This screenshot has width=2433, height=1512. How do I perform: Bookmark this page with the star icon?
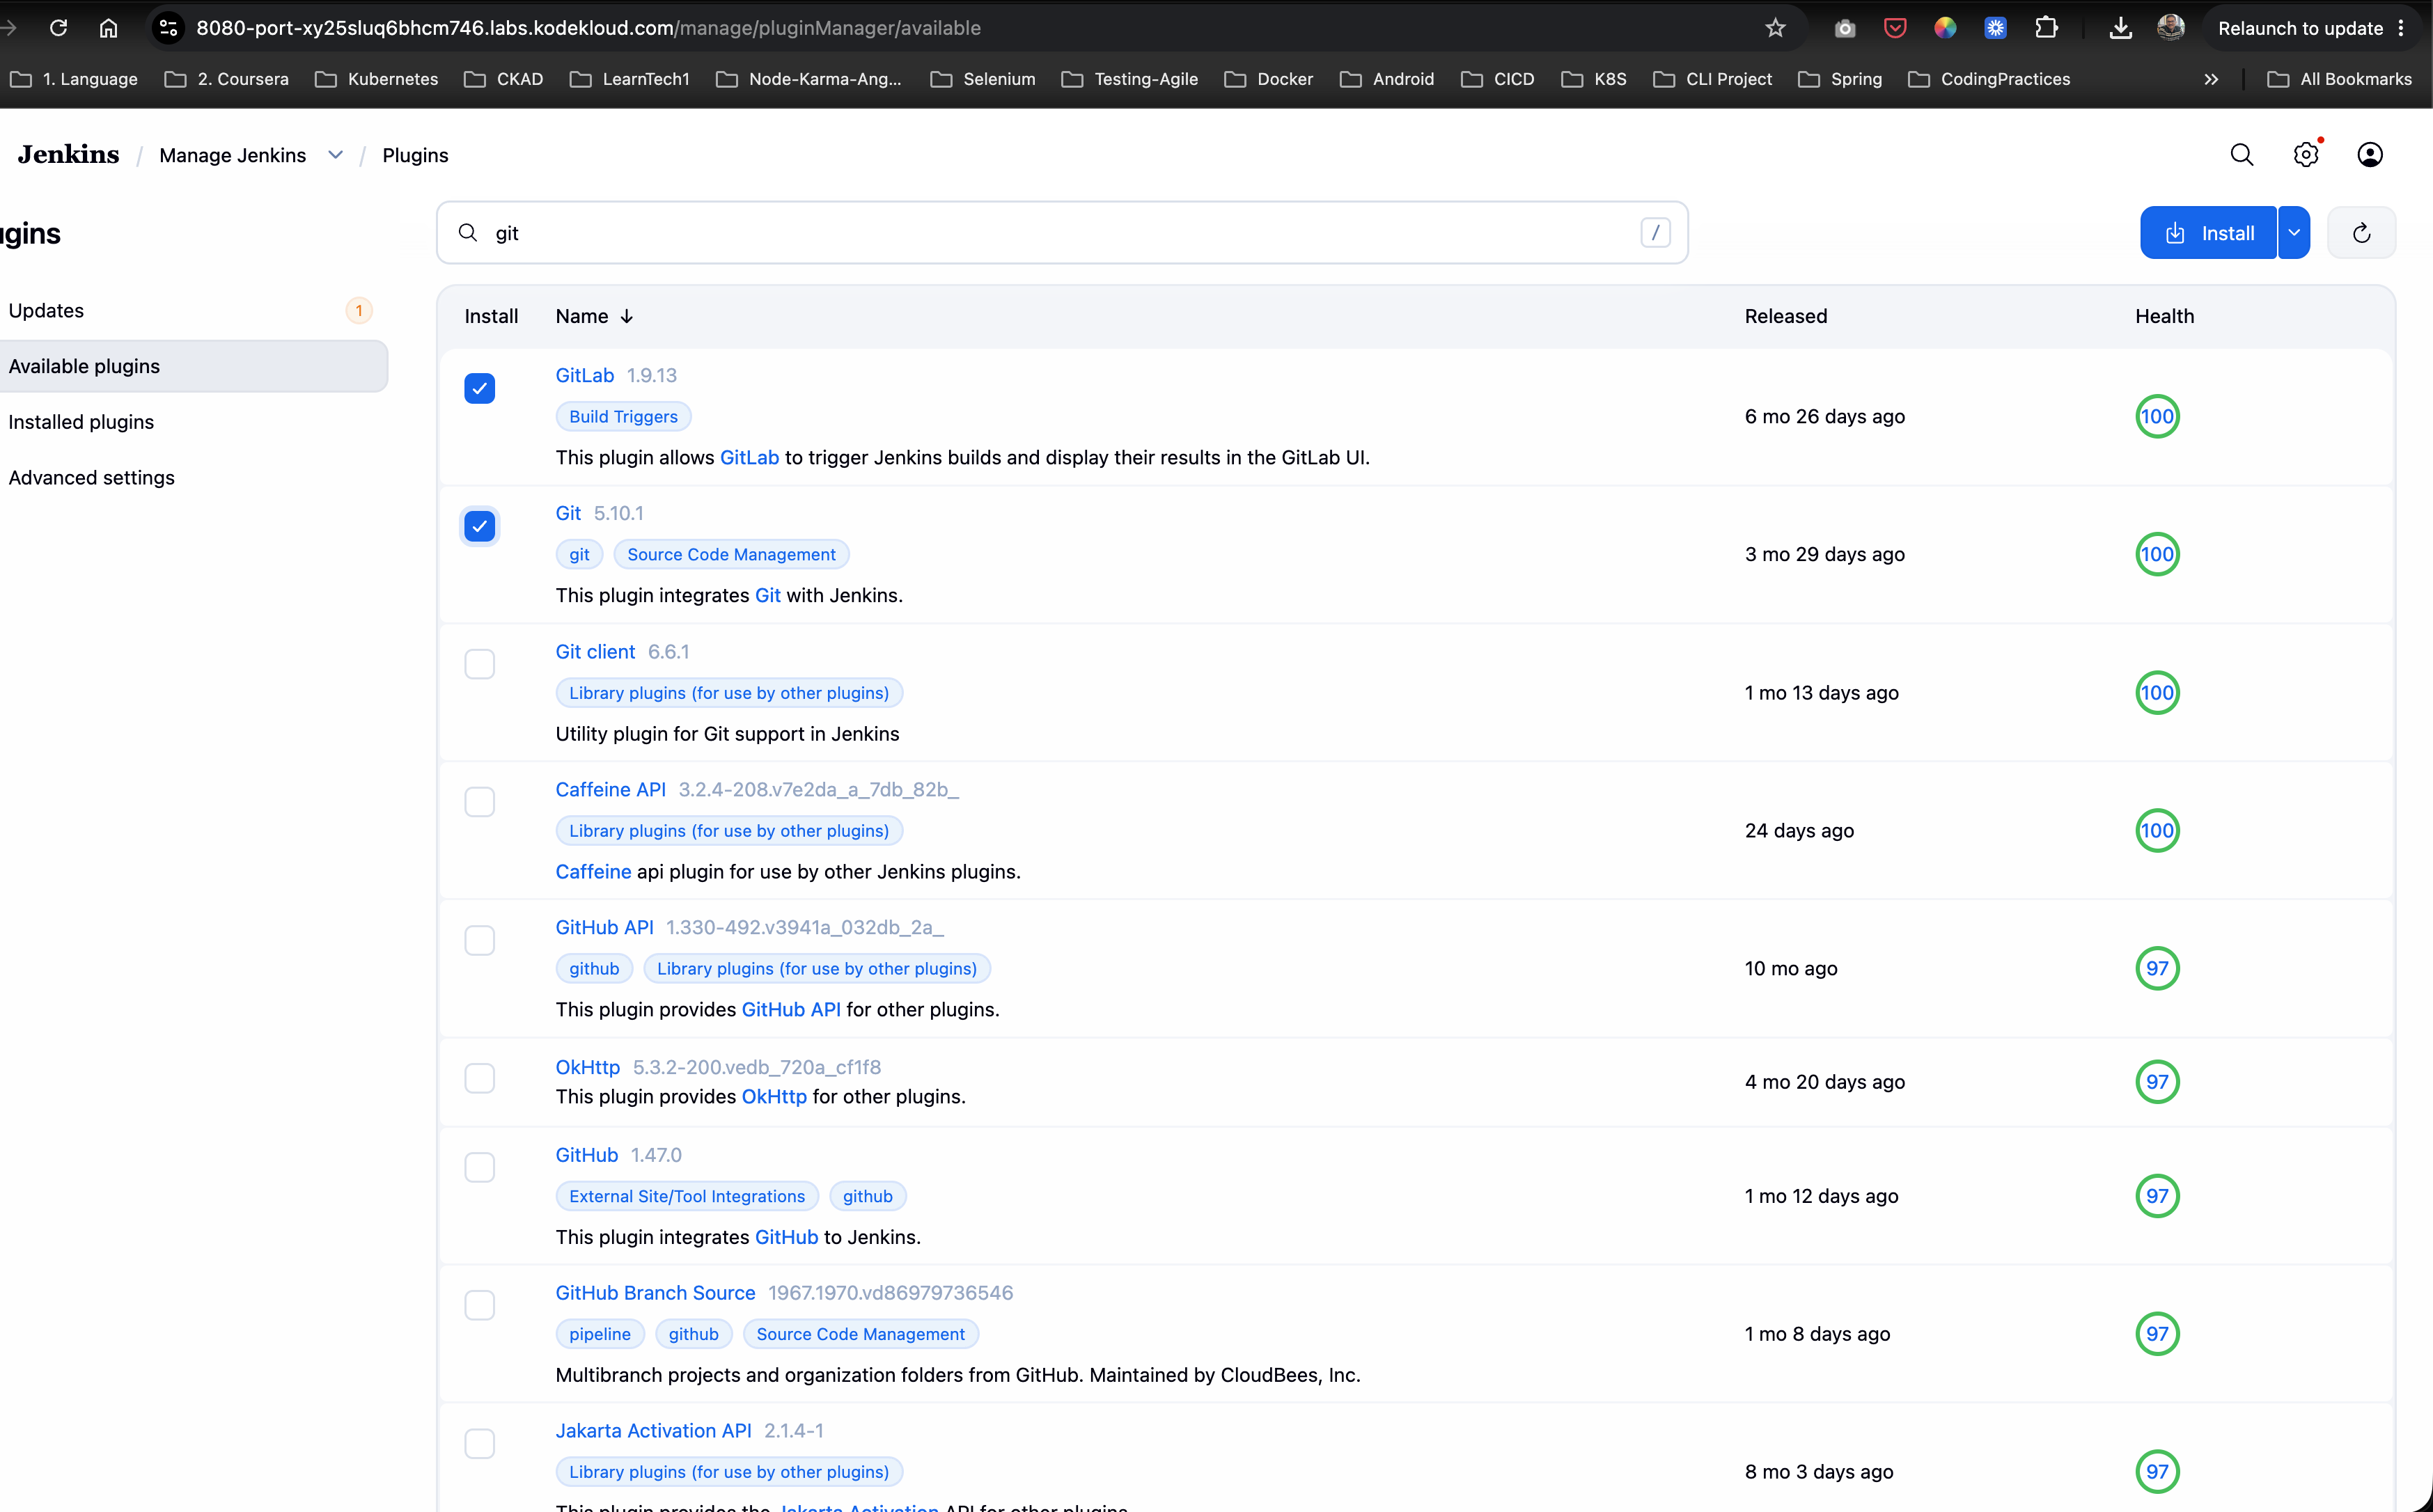[1775, 28]
